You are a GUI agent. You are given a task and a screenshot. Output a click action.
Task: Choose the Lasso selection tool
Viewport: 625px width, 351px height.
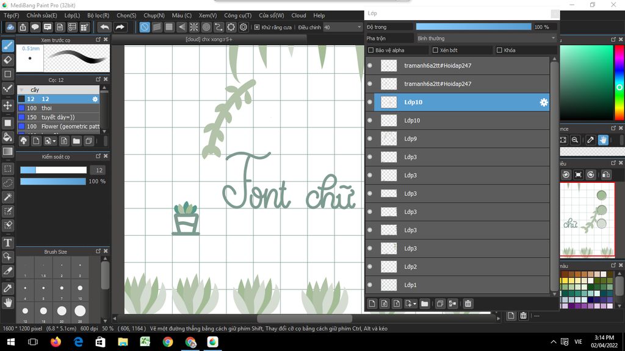pos(8,183)
